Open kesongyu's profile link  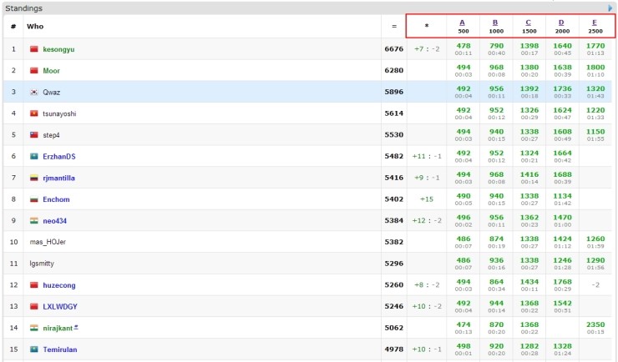58,49
